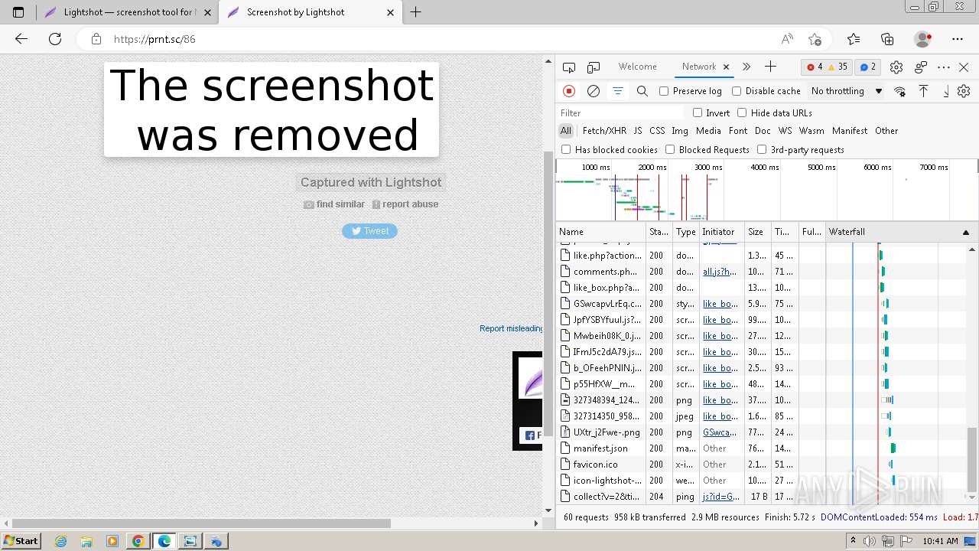Filter requests by Font type
This screenshot has width=979, height=551.
pyautogui.click(x=738, y=131)
